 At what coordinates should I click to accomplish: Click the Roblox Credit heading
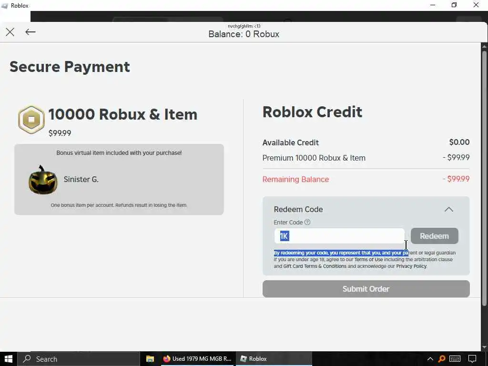(313, 112)
